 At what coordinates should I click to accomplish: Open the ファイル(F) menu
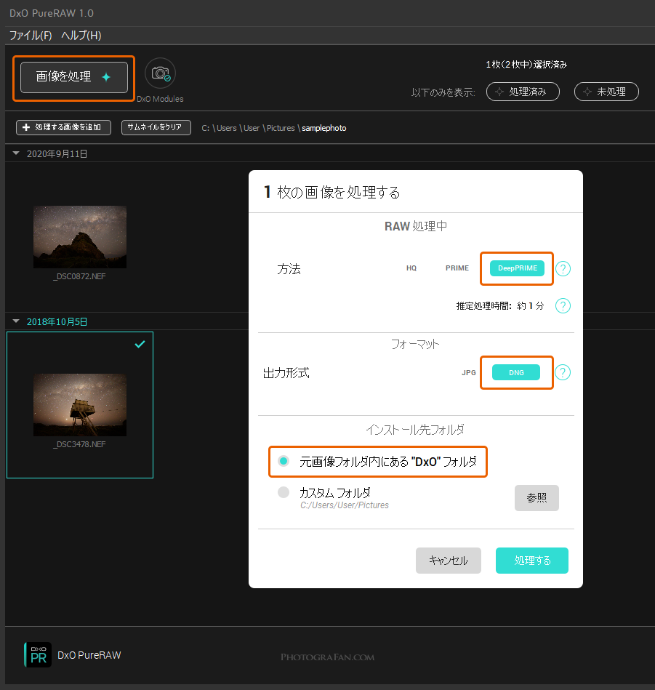[31, 35]
